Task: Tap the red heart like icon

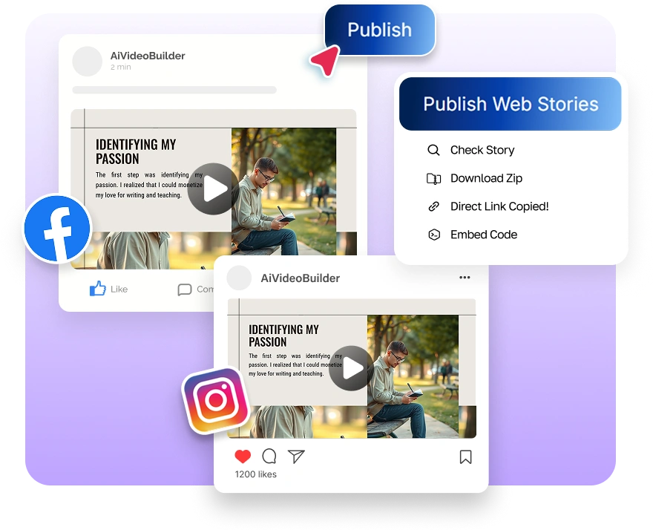Action: point(243,457)
